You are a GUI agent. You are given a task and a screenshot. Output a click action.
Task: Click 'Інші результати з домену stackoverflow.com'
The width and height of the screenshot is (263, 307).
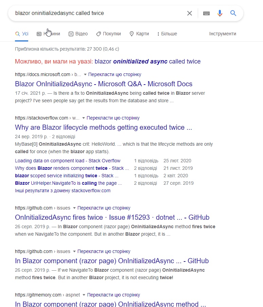click(63, 191)
